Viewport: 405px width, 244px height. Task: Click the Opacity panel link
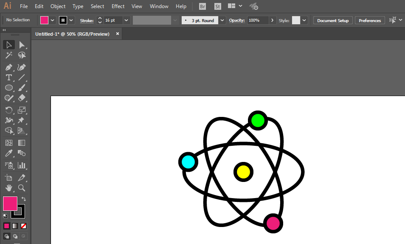tap(237, 20)
